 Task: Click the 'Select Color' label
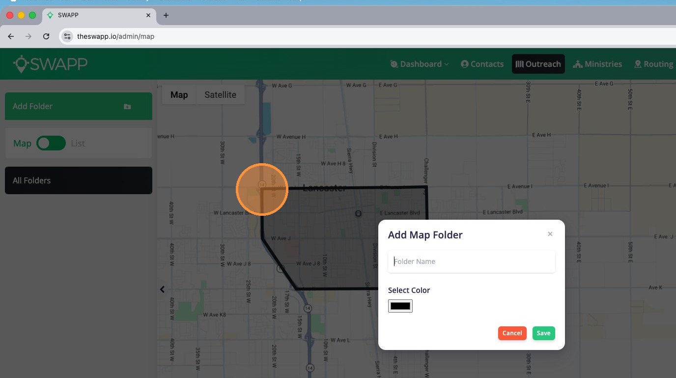pyautogui.click(x=409, y=290)
